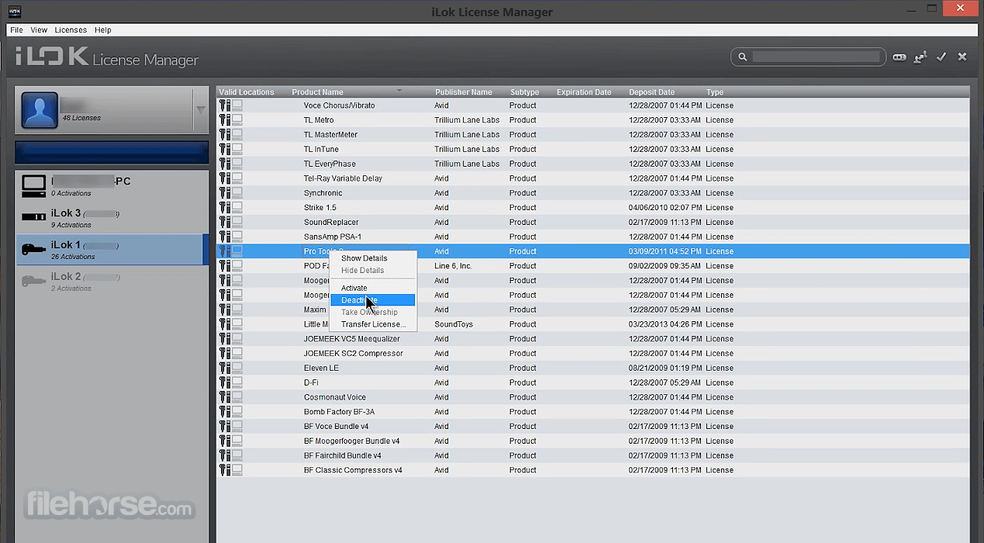Click the computer location icon on SansAmp PSA-1 row
984x543 pixels.
click(x=237, y=237)
